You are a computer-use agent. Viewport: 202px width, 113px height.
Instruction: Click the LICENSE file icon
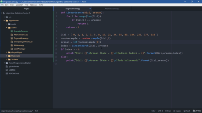[x=7, y=70]
